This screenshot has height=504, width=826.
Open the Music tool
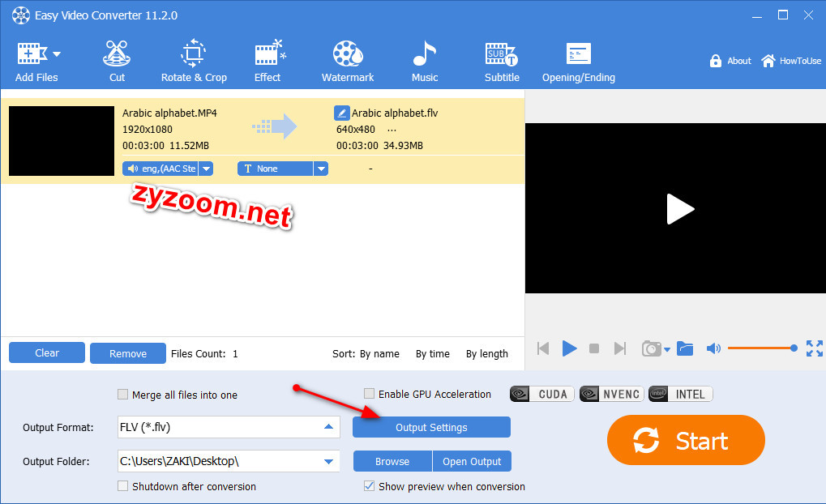(x=425, y=62)
